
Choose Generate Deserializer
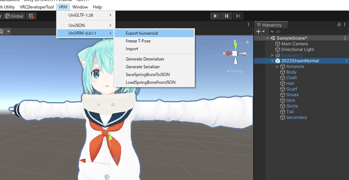coord(154,59)
